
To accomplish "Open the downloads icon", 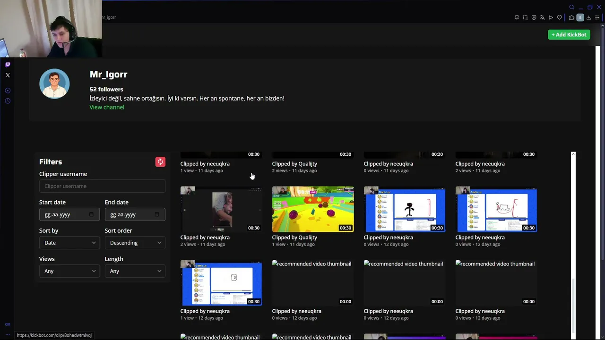I will click(588, 17).
